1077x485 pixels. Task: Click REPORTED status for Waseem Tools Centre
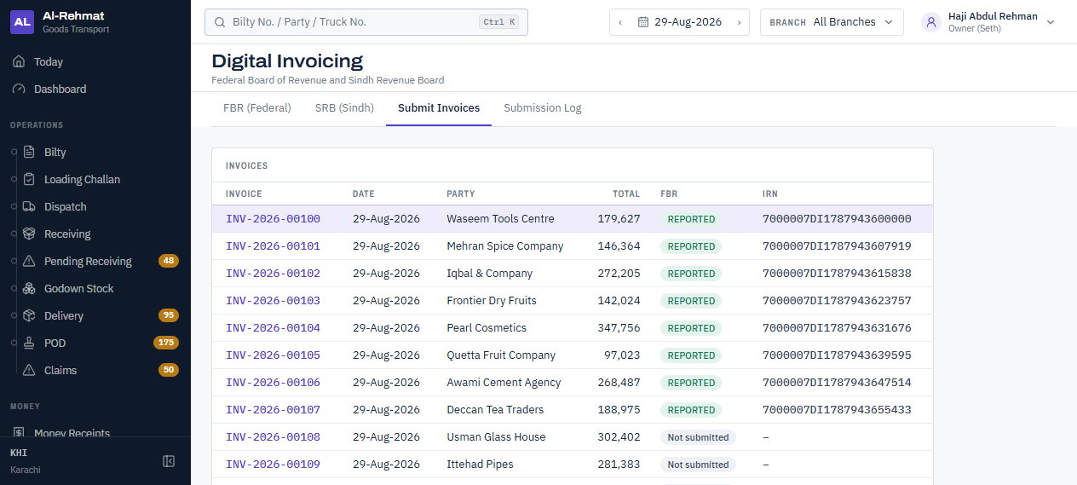691,219
